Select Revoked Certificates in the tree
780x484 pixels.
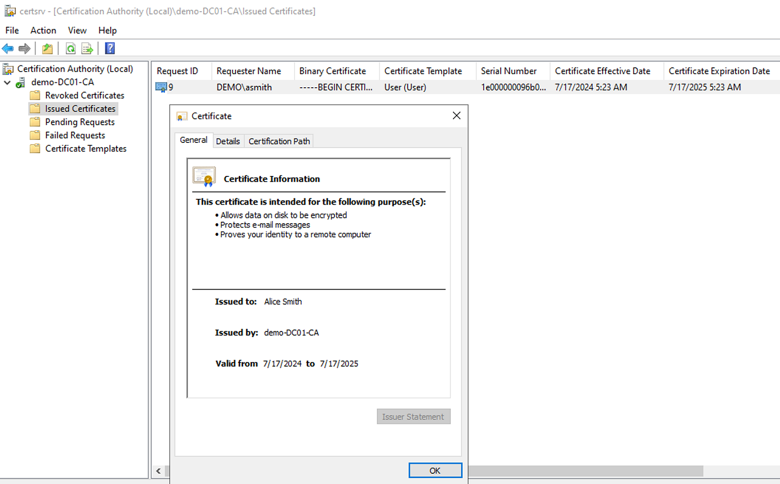[x=84, y=96]
